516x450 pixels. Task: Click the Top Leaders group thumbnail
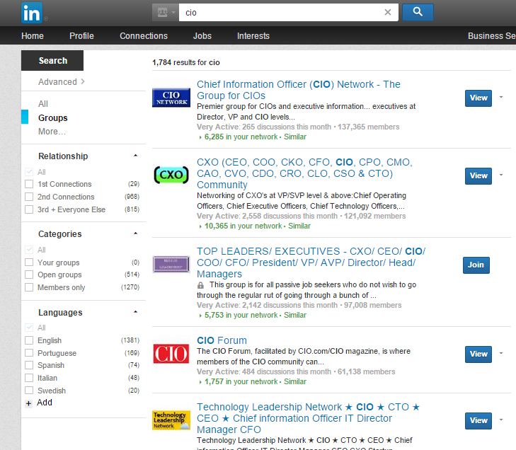click(x=171, y=264)
